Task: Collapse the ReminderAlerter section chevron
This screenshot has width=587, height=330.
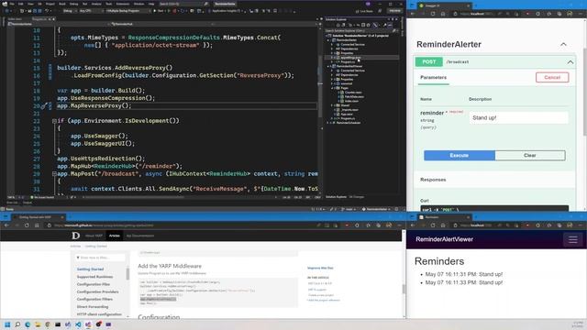Action: 563,45
